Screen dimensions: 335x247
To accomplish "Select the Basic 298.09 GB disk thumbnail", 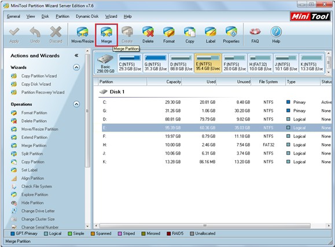I will click(x=105, y=63).
